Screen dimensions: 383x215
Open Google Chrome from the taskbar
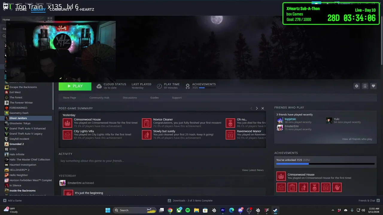(x=170, y=210)
